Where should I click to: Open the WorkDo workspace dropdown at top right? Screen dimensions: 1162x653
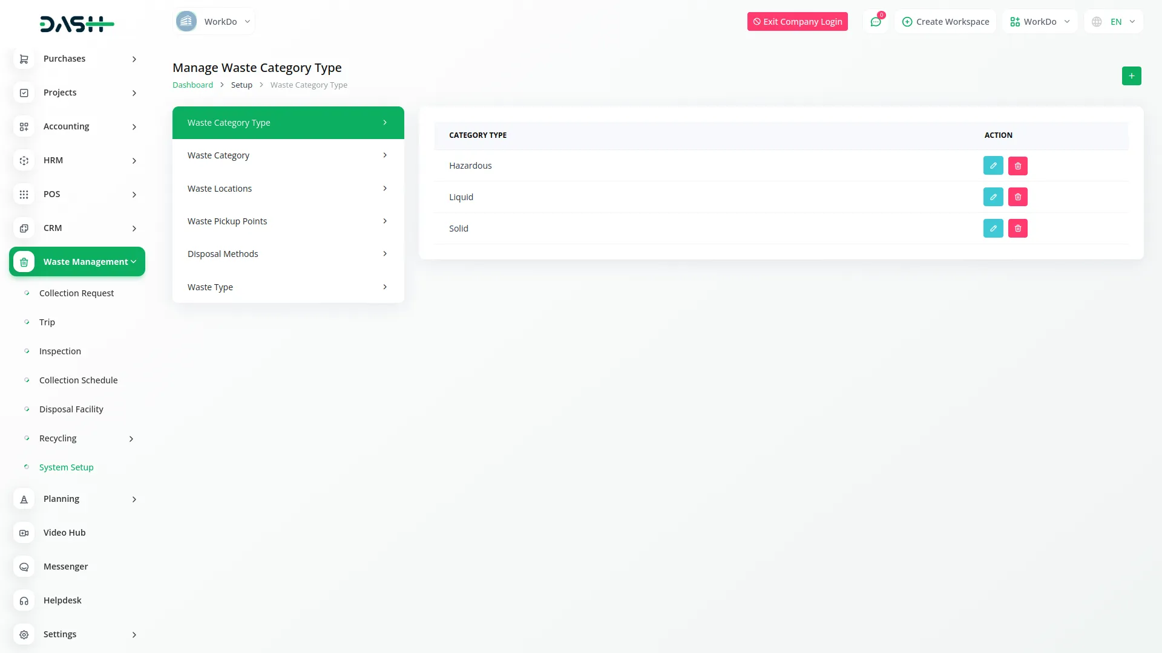pos(1040,22)
